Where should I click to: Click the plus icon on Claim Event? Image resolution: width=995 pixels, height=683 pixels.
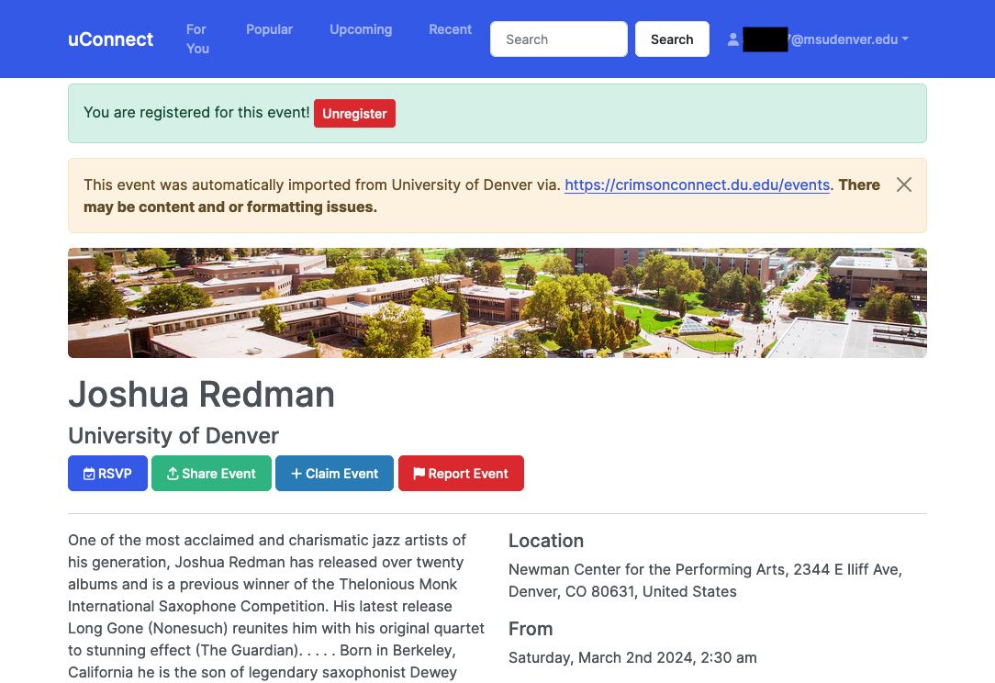[296, 473]
